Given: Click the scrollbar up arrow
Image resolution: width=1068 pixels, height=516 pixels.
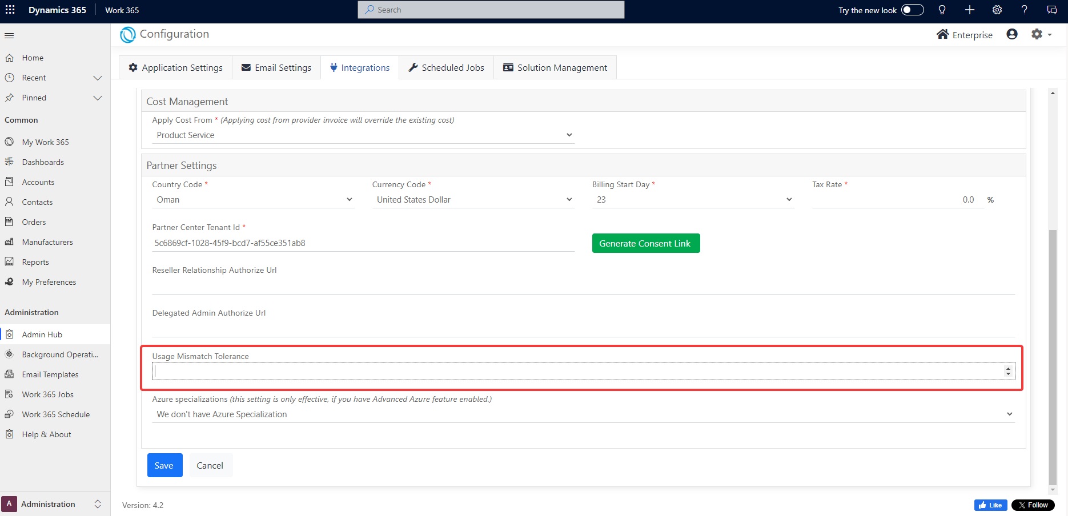Looking at the screenshot, I should 1053,92.
